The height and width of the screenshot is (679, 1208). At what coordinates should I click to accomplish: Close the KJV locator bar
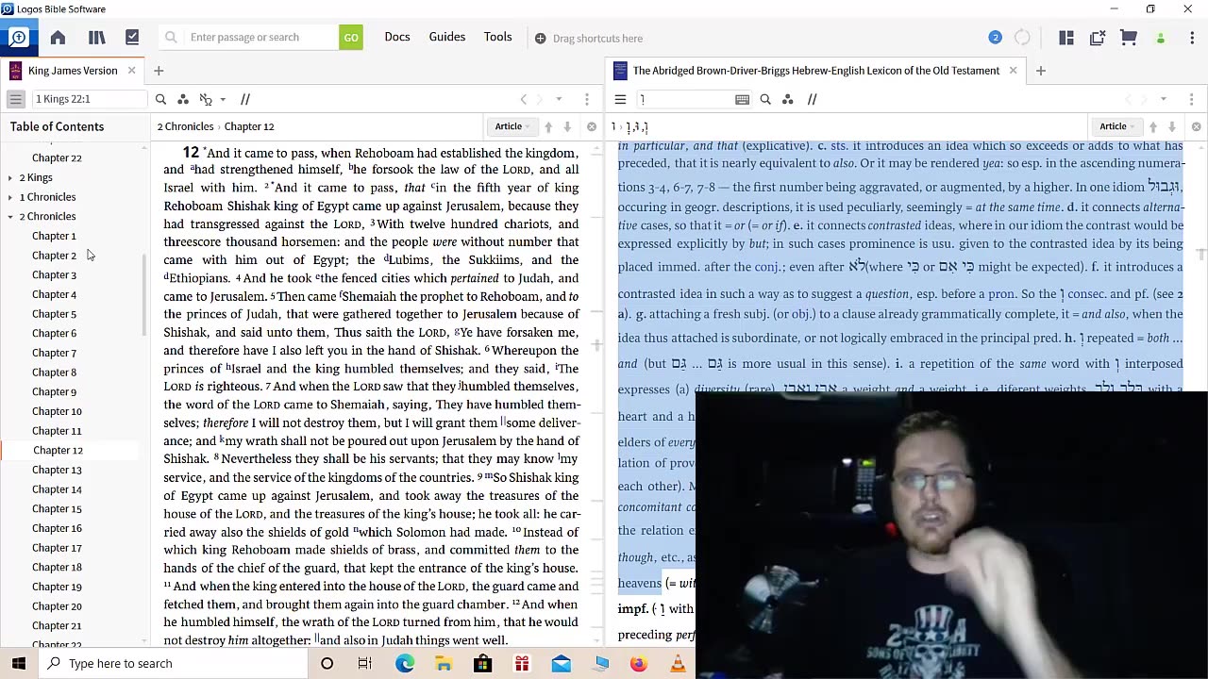click(592, 126)
